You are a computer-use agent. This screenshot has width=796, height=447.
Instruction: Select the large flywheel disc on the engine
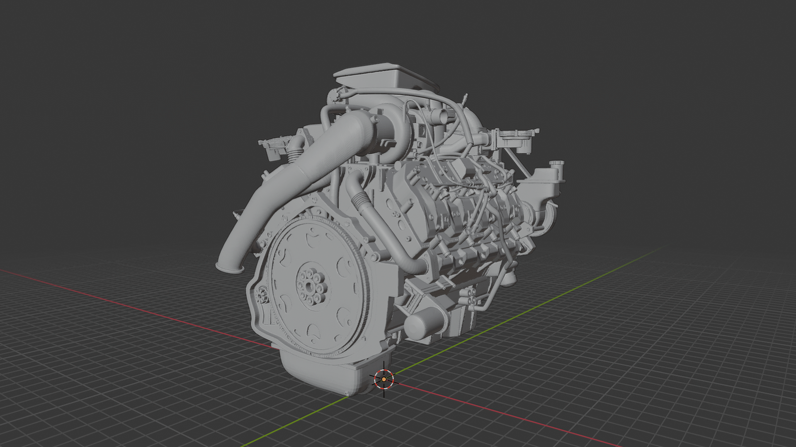tap(318, 287)
